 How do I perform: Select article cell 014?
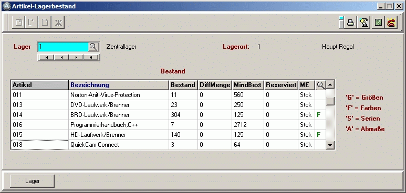[x=39, y=115]
